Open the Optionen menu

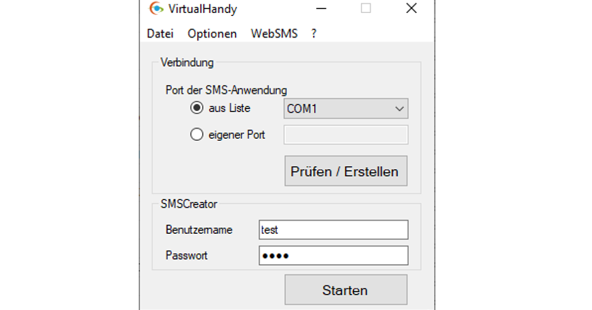pos(212,34)
